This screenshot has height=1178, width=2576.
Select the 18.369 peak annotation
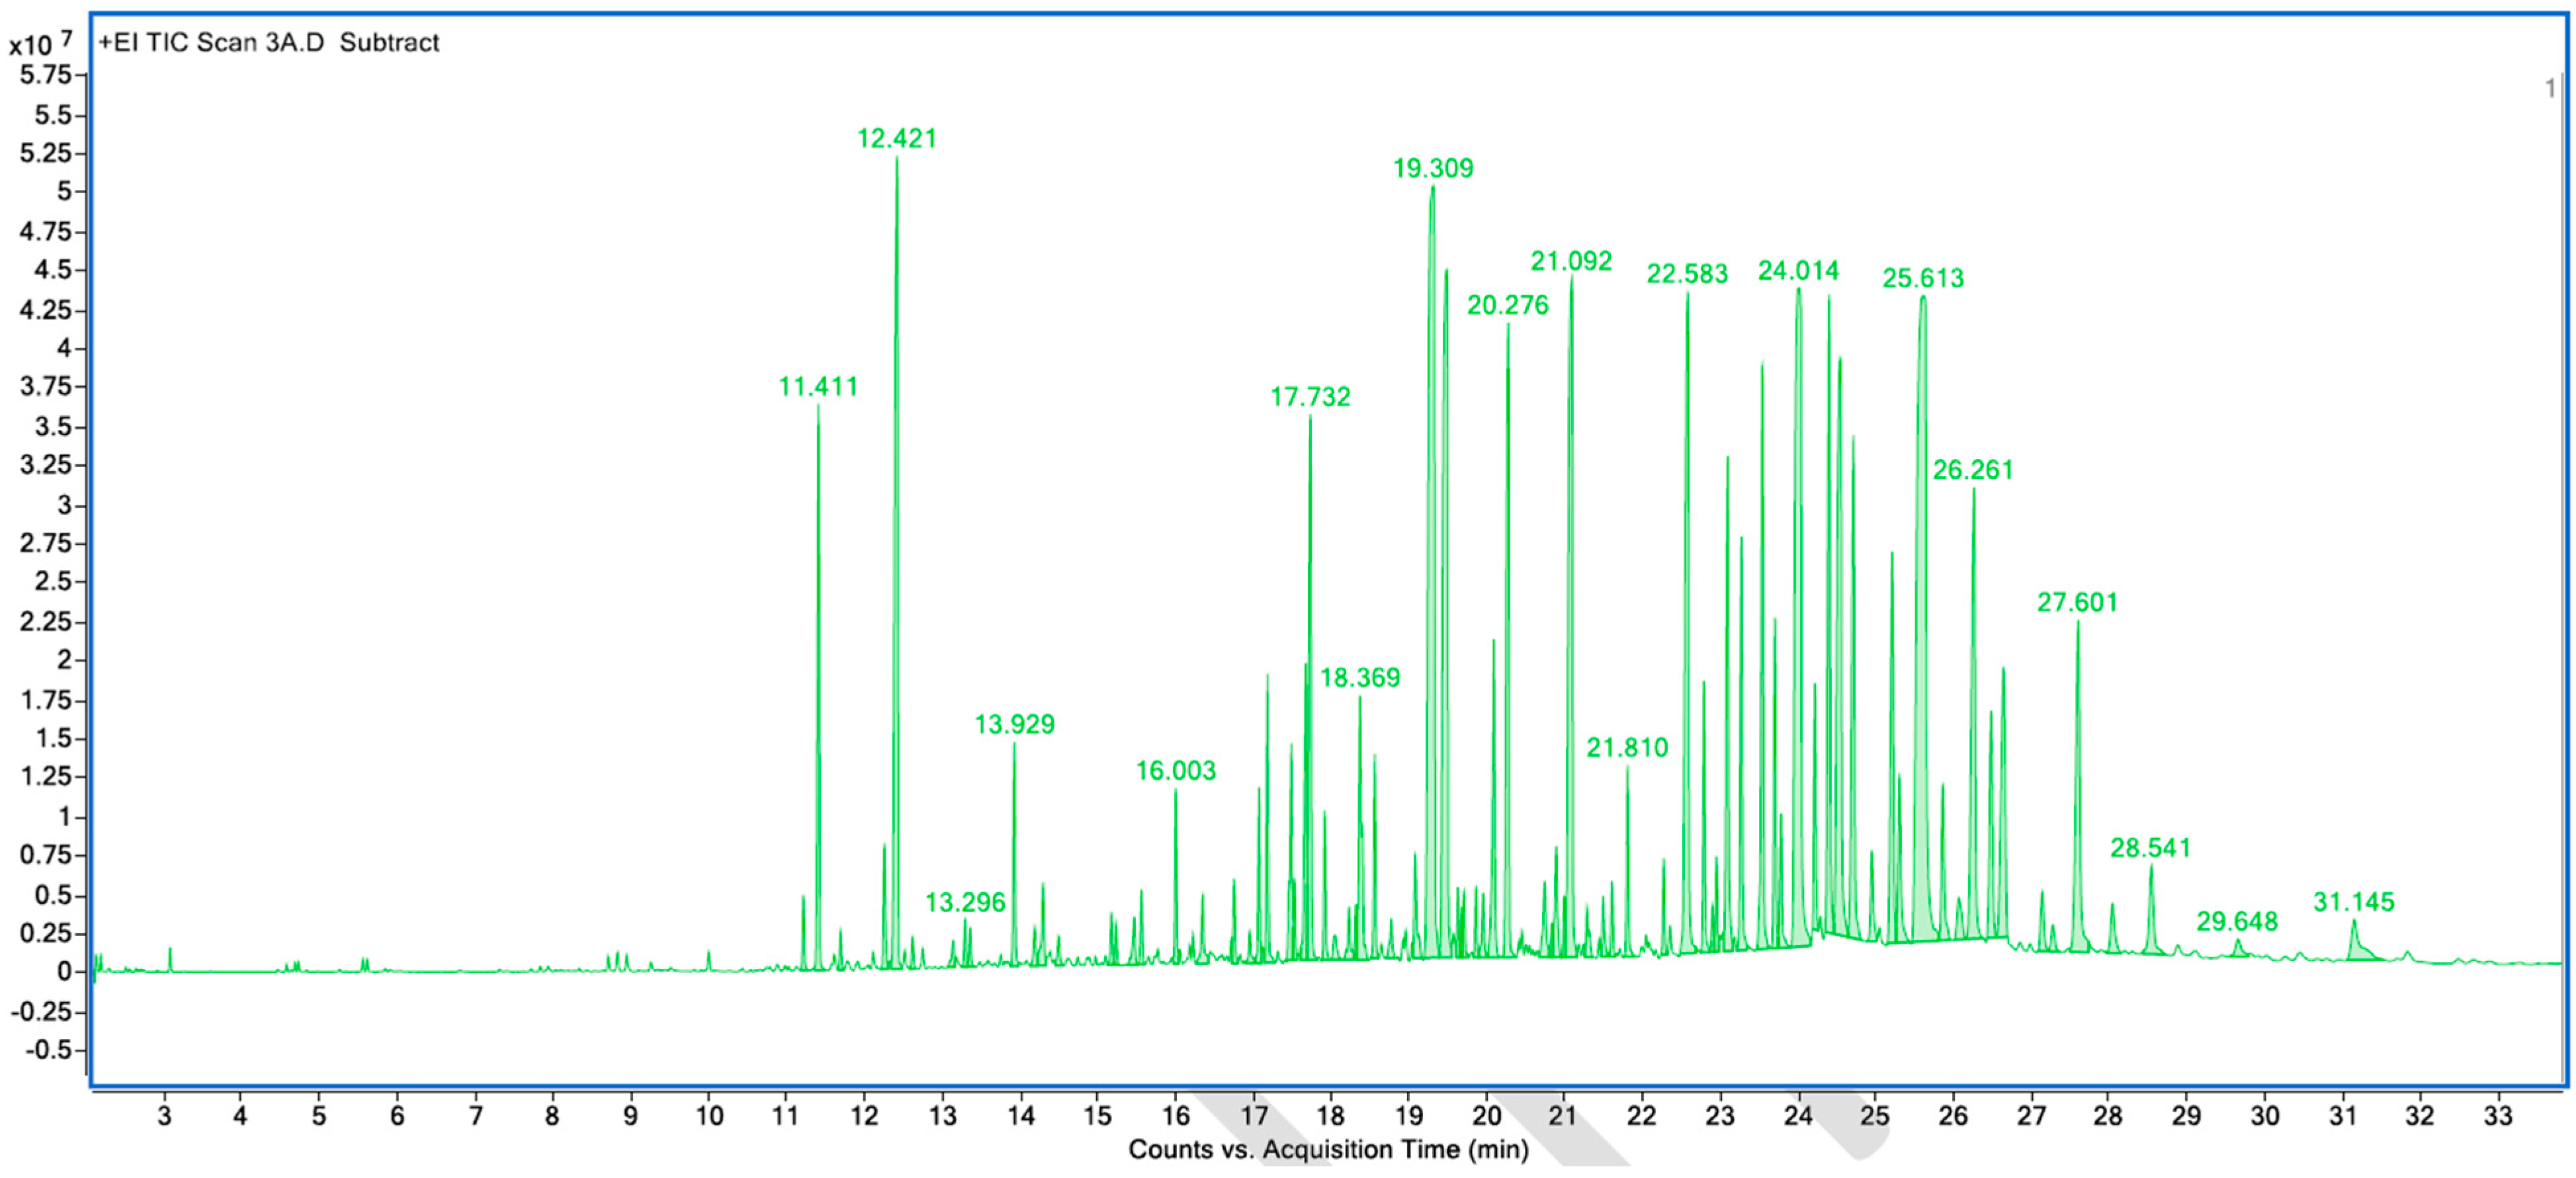pyautogui.click(x=1359, y=679)
